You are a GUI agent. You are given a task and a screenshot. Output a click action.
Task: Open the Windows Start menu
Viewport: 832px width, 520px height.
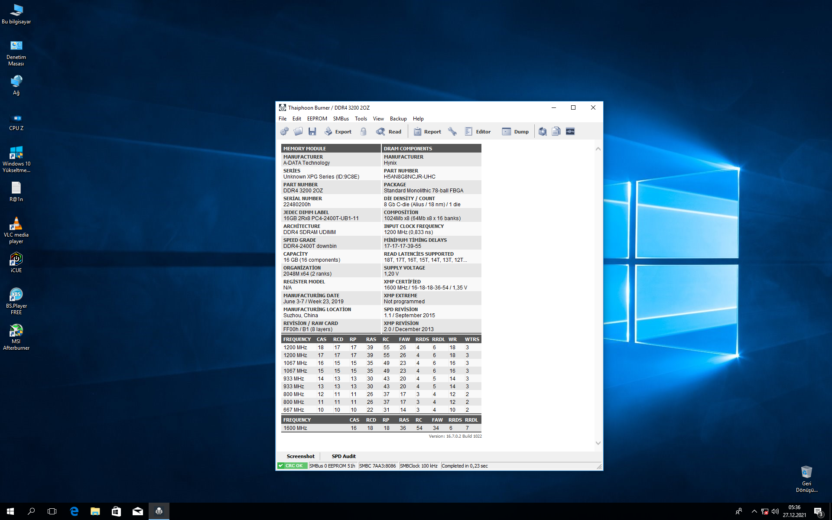tap(10, 511)
